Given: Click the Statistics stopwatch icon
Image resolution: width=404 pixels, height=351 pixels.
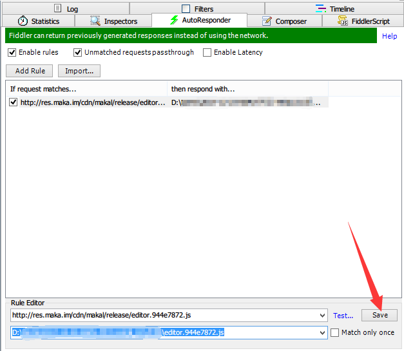Looking at the screenshot, I should coord(23,21).
